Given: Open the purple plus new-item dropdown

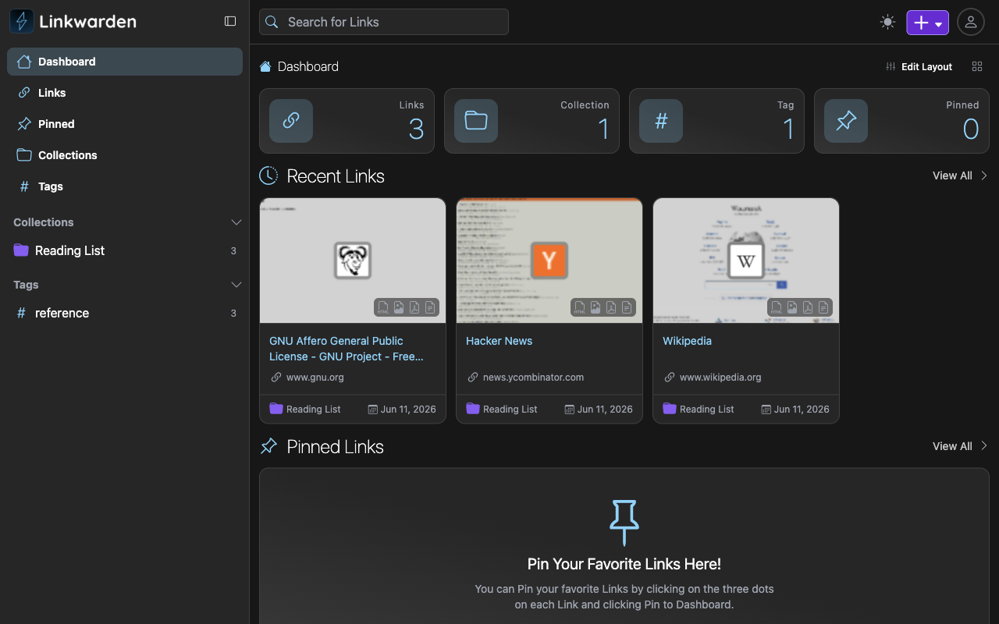Looking at the screenshot, I should coord(927,23).
